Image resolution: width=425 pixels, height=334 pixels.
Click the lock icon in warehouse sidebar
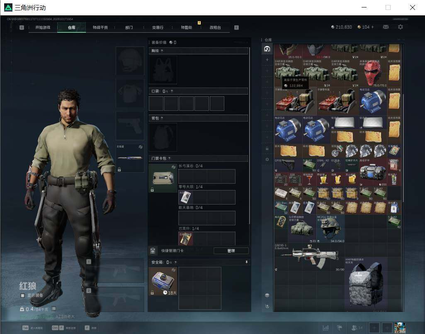coord(267,149)
